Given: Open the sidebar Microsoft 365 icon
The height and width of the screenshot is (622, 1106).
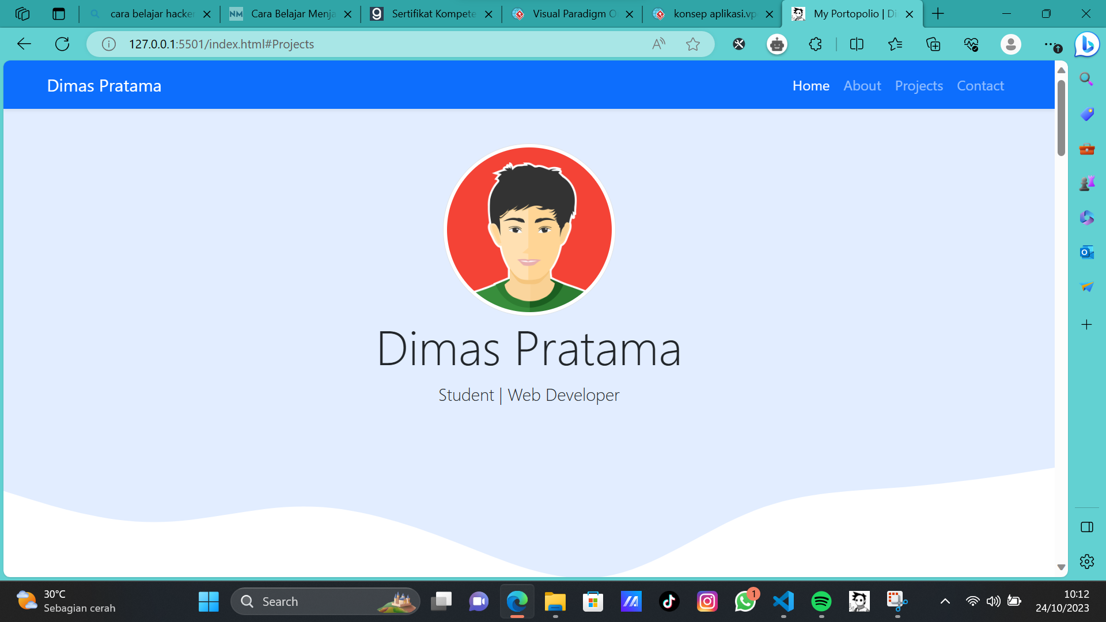Looking at the screenshot, I should click(x=1086, y=218).
